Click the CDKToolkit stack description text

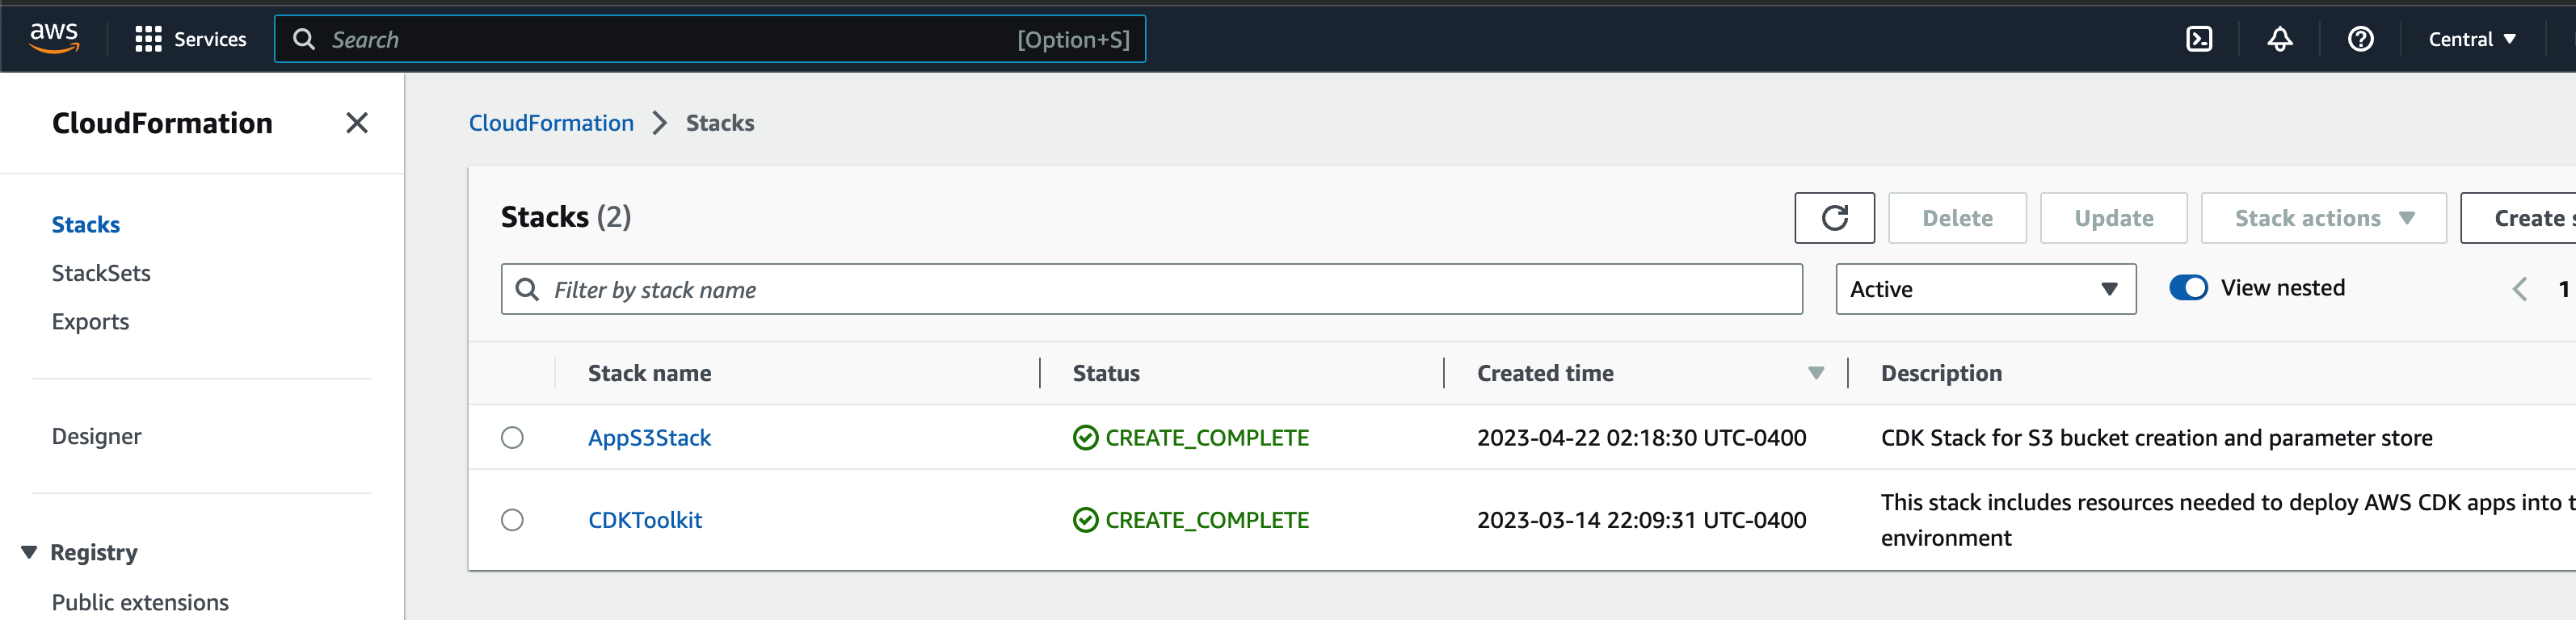tap(2228, 520)
